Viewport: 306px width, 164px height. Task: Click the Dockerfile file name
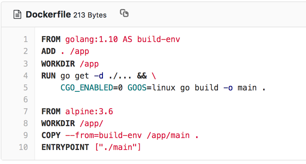[48, 14]
